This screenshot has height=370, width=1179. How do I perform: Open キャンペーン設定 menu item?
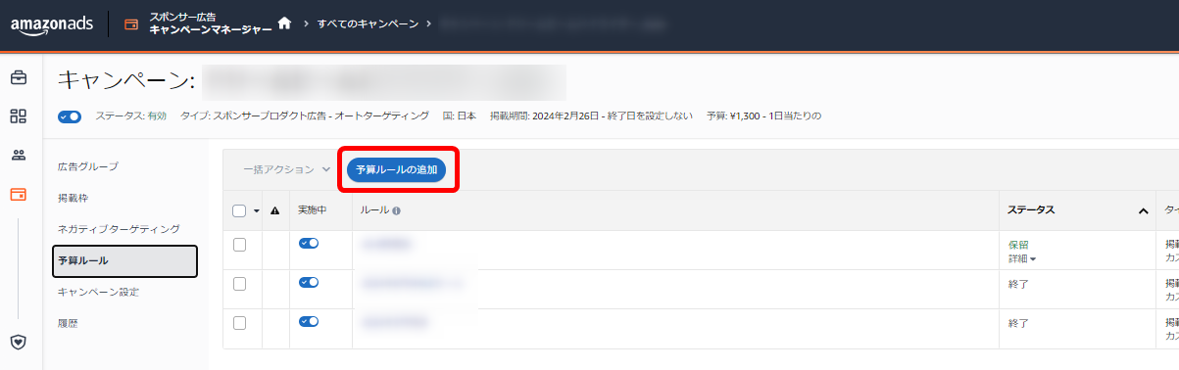tap(98, 292)
